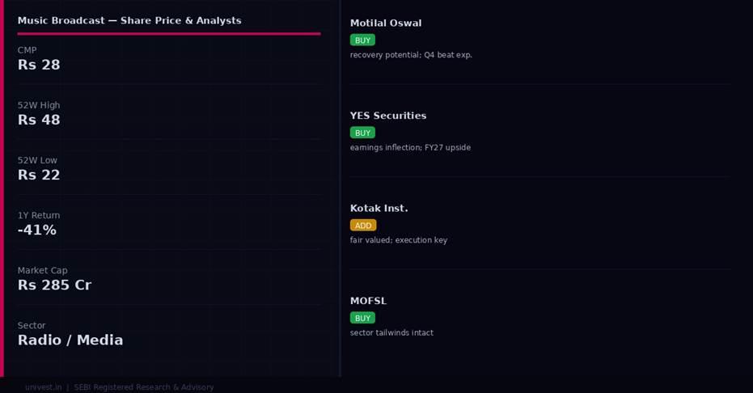The height and width of the screenshot is (393, 753).
Task: Click the Motilal Oswal BUY badge
Action: pyautogui.click(x=362, y=40)
